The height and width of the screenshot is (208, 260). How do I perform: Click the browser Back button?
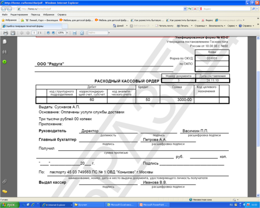[x=4, y=9]
